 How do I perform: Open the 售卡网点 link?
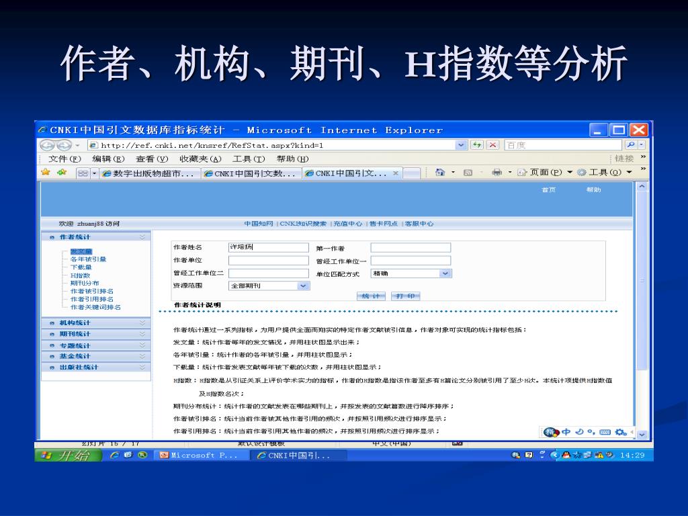(384, 223)
